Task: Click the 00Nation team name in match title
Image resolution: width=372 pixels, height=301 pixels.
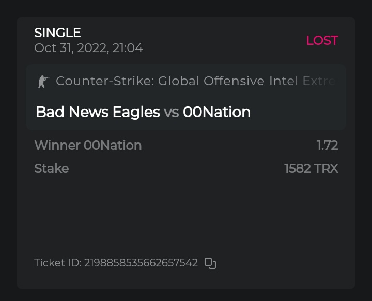Action: pos(216,112)
